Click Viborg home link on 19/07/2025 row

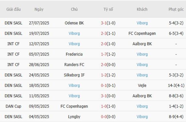(74, 33)
